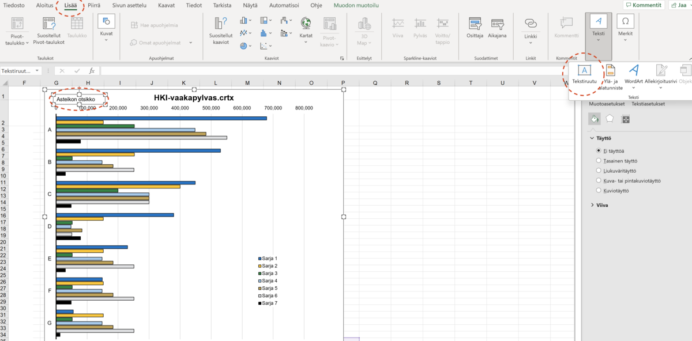Select the Ei täyttöä radio option

tap(599, 150)
